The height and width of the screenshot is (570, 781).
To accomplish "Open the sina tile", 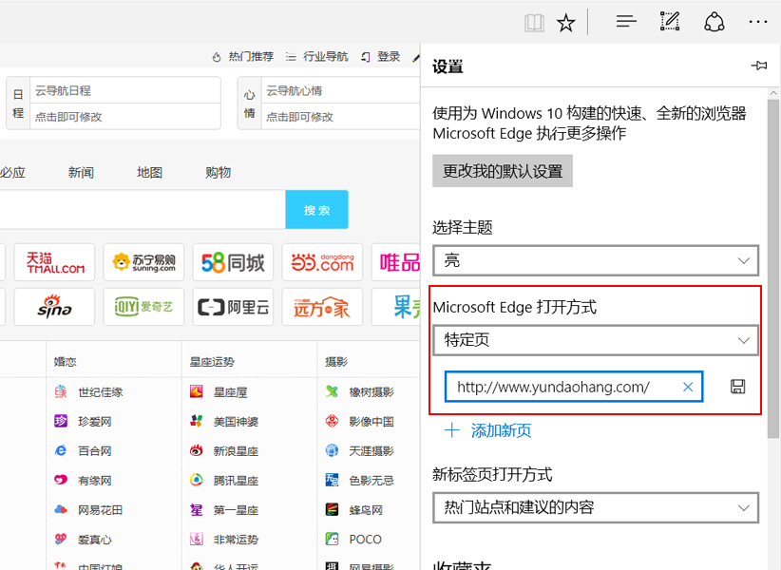I will pyautogui.click(x=54, y=307).
